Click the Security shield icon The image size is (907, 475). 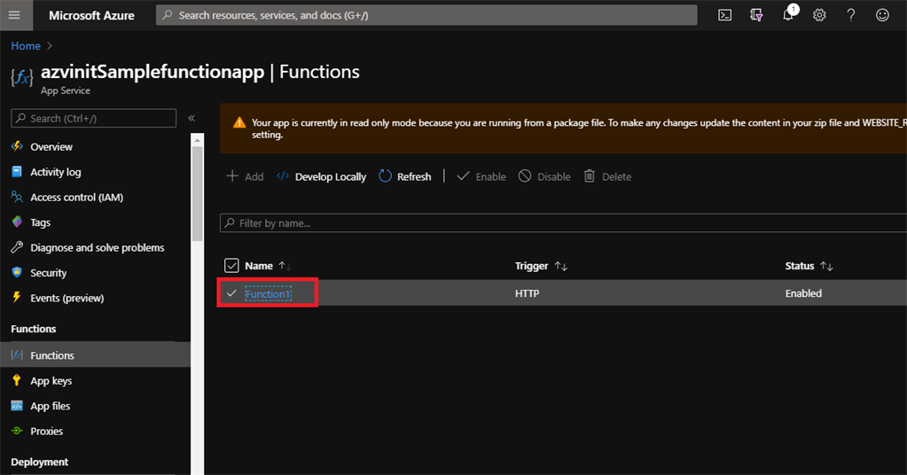[17, 273]
